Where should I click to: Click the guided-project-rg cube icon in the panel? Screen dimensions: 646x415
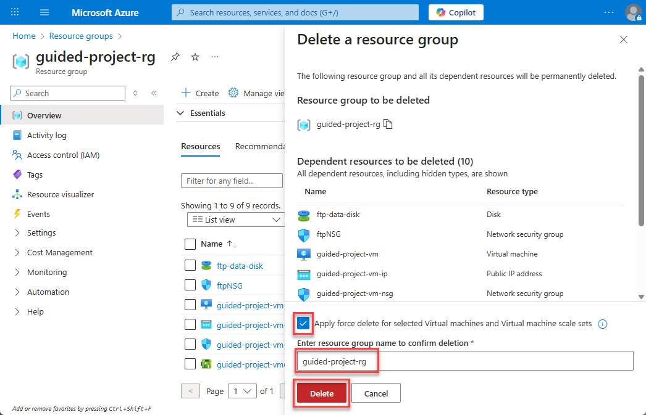304,125
